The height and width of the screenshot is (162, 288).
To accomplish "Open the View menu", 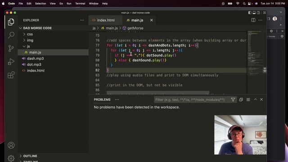I will click(53, 4).
